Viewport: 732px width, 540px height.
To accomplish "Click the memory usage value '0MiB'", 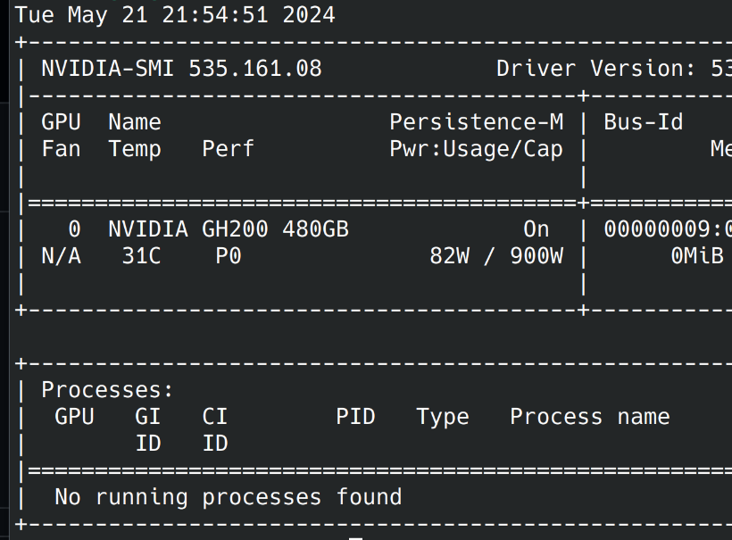I will tap(697, 256).
